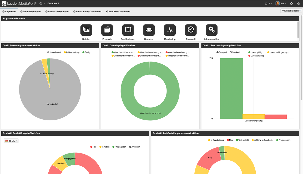
Task: Open the Monitoring pulse icon
Action: click(170, 30)
